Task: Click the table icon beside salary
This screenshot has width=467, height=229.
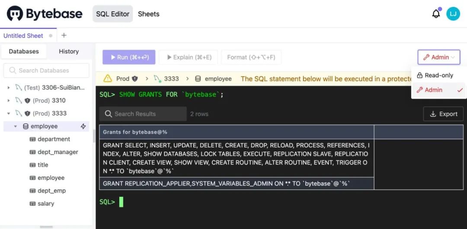Action: 32,203
